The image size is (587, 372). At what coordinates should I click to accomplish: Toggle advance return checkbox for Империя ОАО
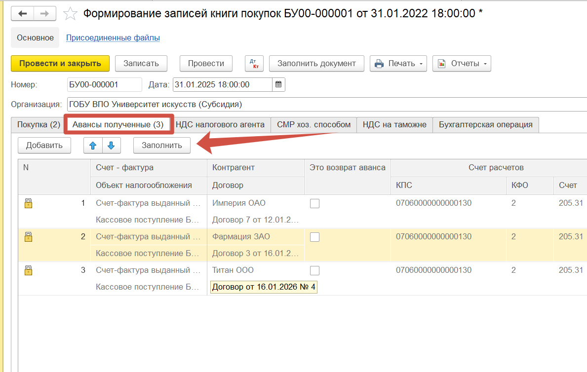click(315, 204)
